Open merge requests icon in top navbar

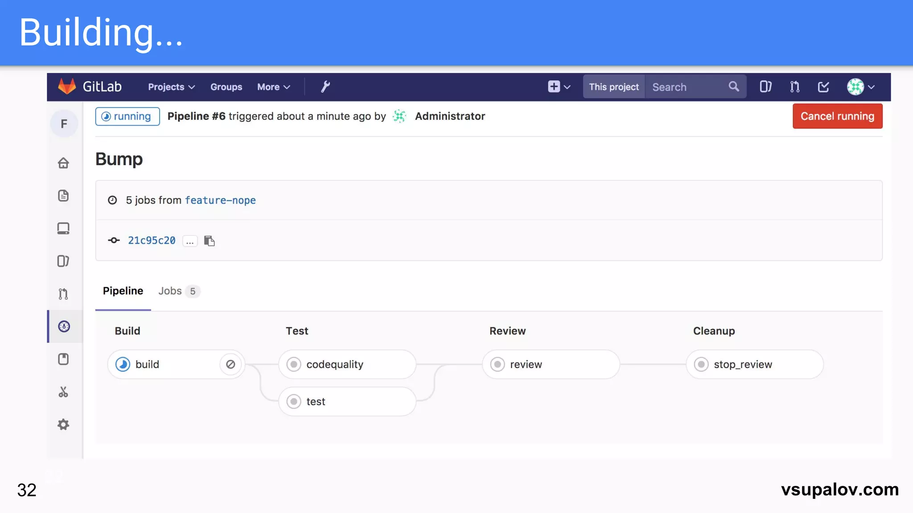pos(794,86)
